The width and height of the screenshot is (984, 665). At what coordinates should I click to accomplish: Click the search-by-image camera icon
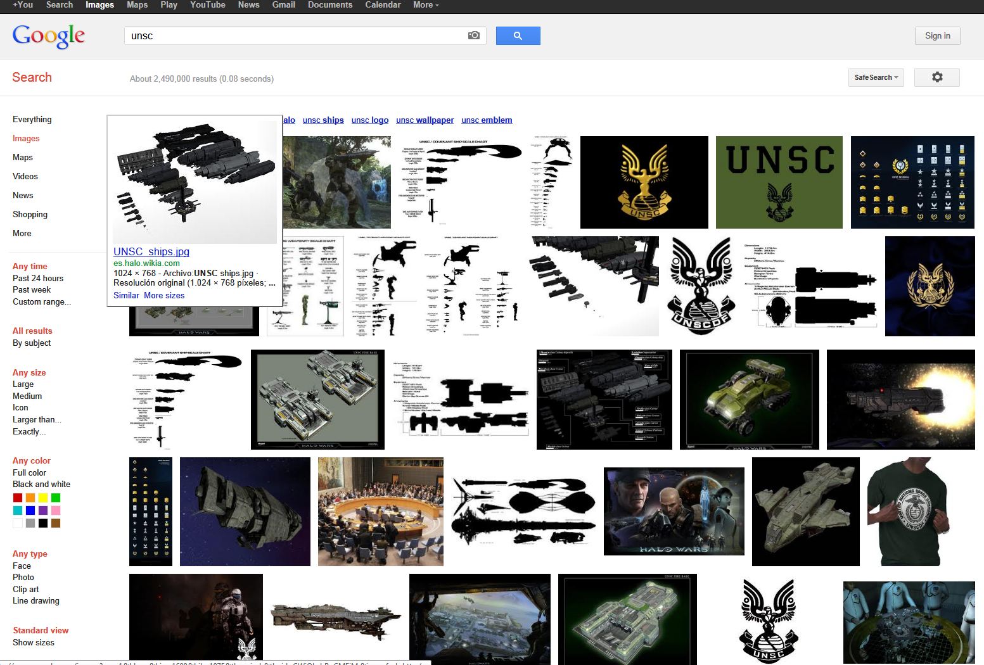pyautogui.click(x=473, y=35)
